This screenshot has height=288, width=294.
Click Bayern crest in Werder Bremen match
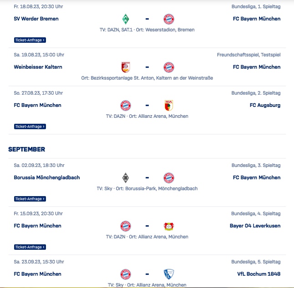(168, 19)
